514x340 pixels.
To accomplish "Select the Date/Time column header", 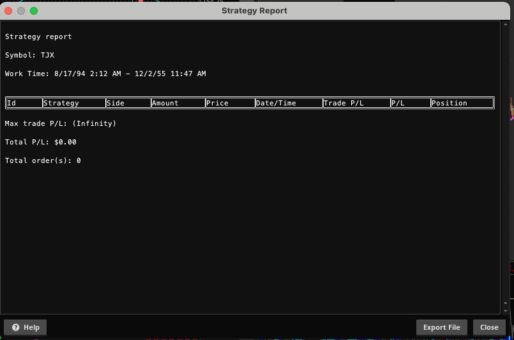I will point(289,103).
